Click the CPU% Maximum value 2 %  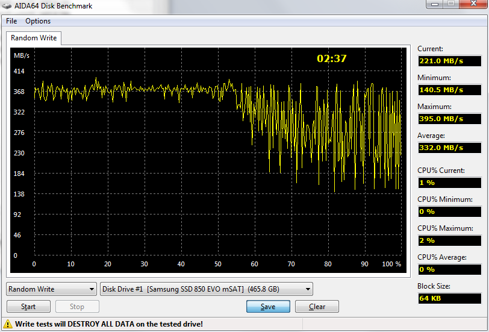[x=449, y=240]
